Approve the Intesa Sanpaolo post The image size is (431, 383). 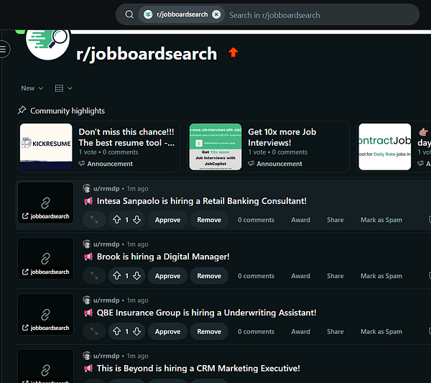[167, 220]
